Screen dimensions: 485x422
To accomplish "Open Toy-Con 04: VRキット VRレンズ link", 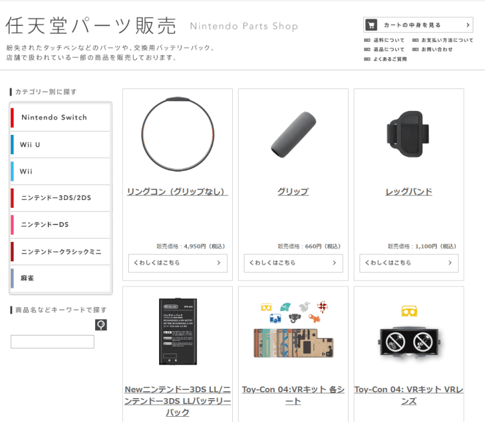I will pos(409,396).
